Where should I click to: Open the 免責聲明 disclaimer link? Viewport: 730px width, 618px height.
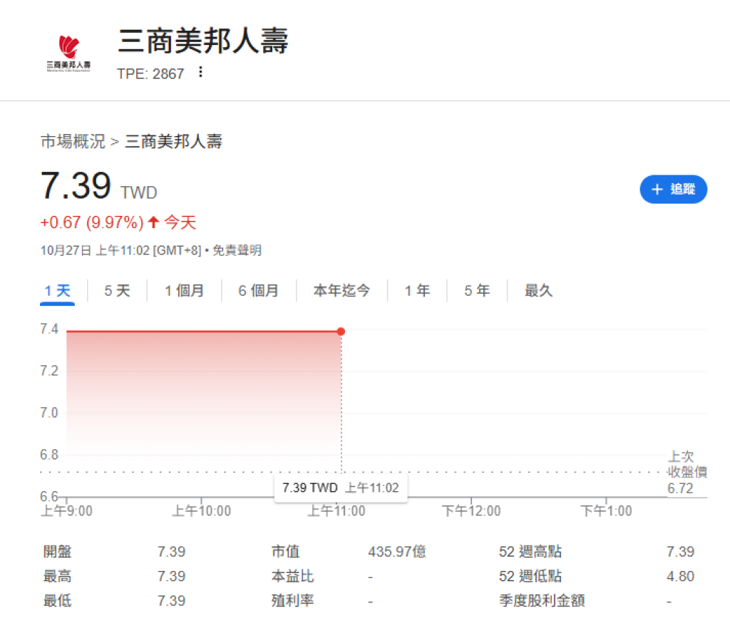[237, 250]
